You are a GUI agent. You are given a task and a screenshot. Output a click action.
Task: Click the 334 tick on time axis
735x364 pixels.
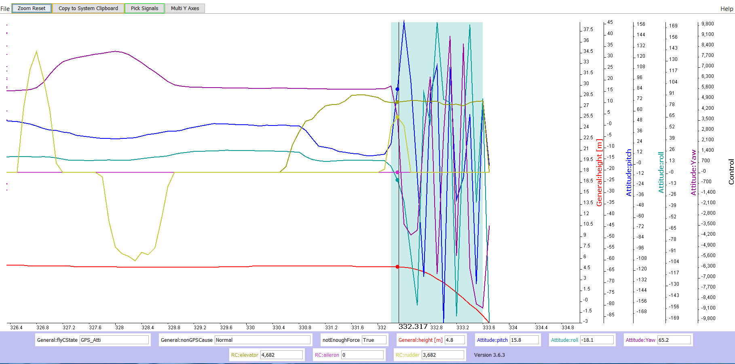513,327
